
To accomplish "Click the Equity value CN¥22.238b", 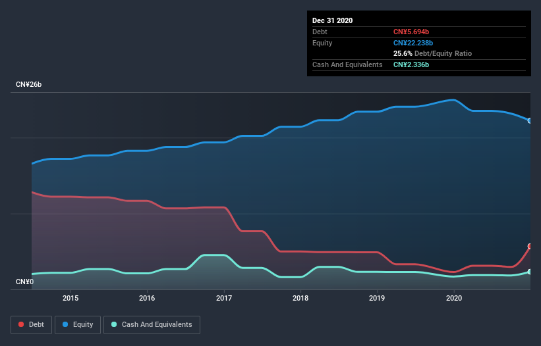I will (x=413, y=43).
